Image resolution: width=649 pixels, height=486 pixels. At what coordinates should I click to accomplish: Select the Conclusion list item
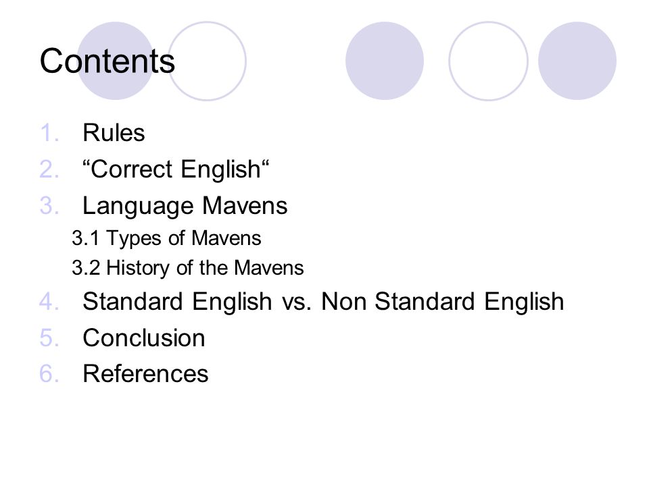[144, 338]
